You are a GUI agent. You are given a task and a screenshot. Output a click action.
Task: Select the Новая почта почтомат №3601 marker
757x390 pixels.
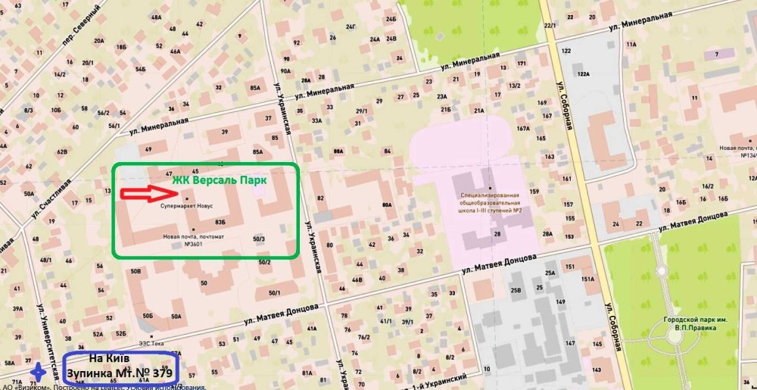point(194,229)
